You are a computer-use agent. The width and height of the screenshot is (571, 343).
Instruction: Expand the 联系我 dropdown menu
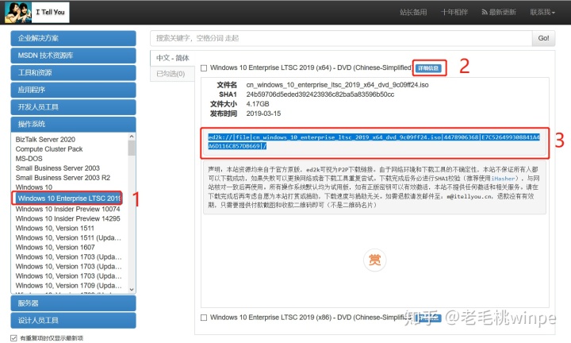[542, 13]
